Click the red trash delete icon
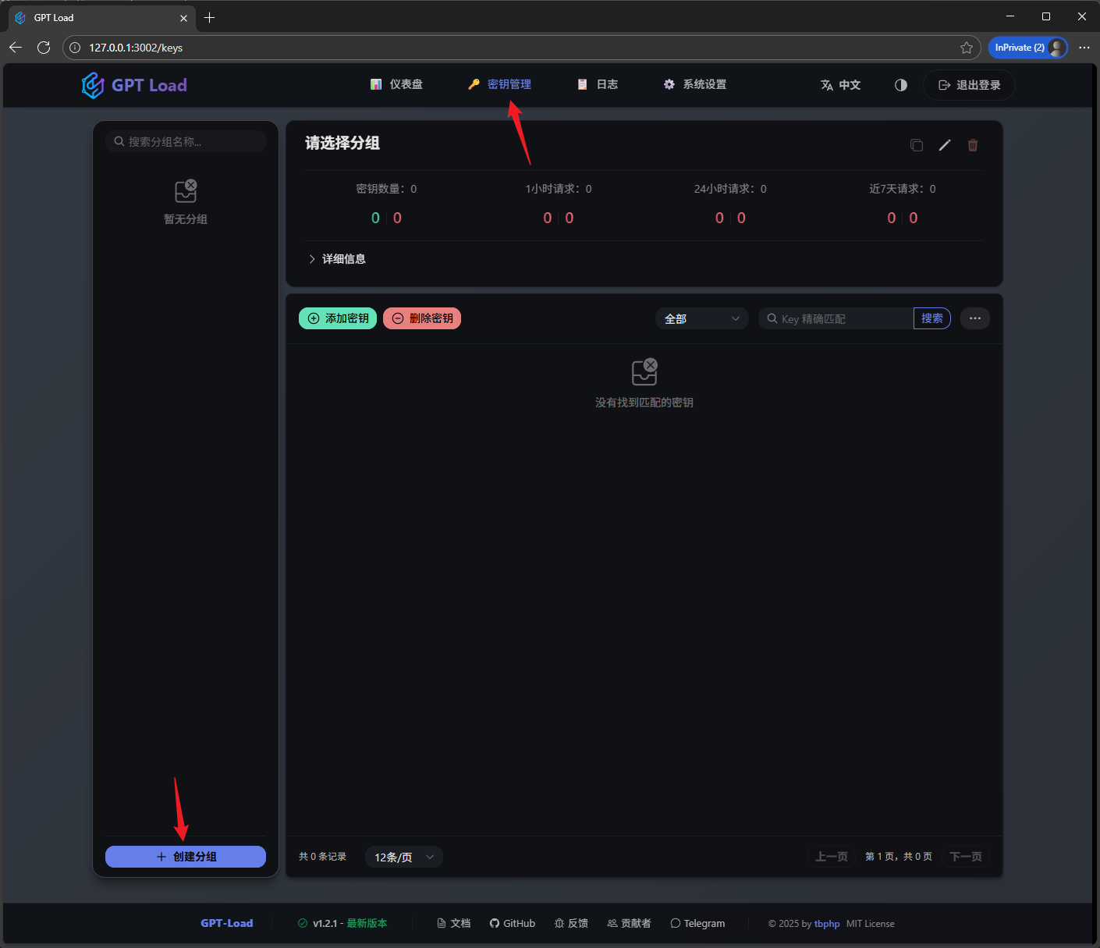The image size is (1100, 948). (973, 145)
